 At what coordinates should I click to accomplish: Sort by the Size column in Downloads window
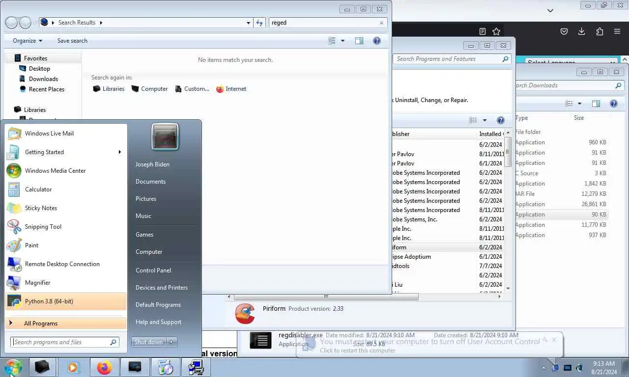point(579,118)
